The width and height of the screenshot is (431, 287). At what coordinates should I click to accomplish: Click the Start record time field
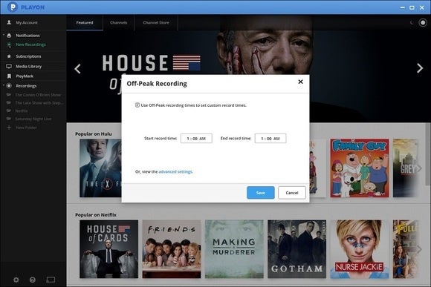[x=196, y=138]
